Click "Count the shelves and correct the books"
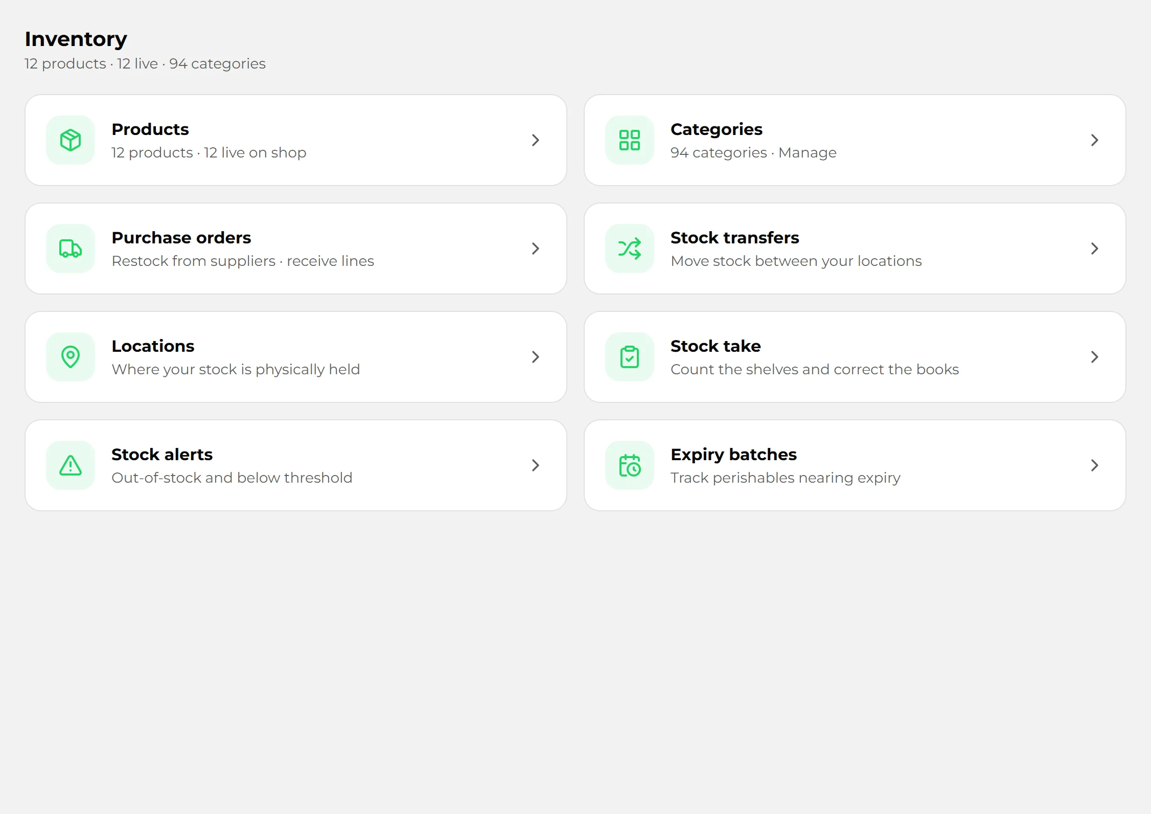Viewport: 1151px width, 814px height. [815, 369]
